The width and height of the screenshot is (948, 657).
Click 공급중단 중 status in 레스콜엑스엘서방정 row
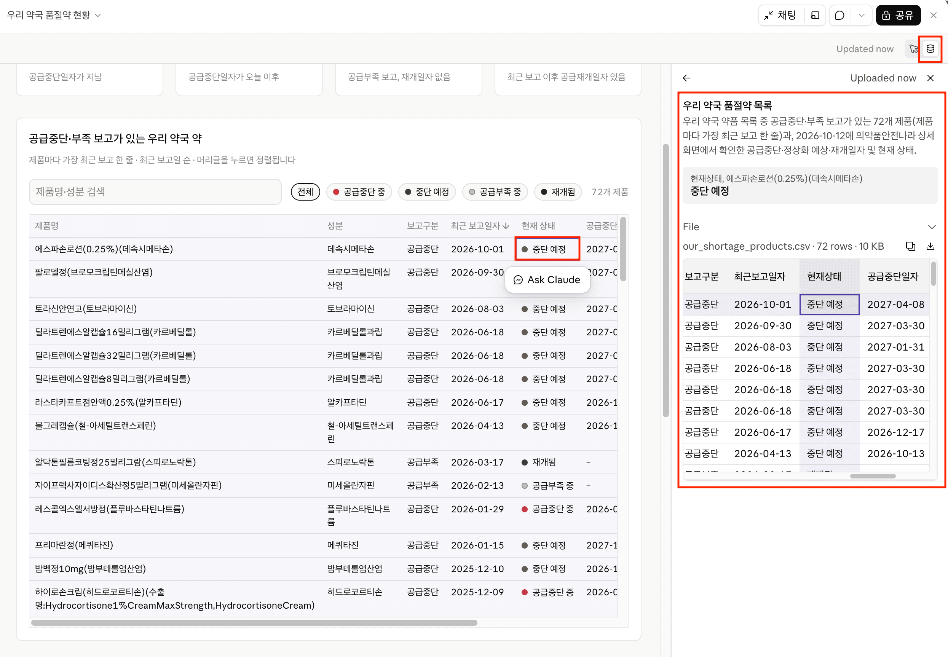[x=547, y=509]
